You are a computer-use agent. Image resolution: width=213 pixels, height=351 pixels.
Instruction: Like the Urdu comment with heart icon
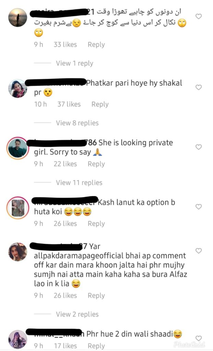tap(199, 16)
